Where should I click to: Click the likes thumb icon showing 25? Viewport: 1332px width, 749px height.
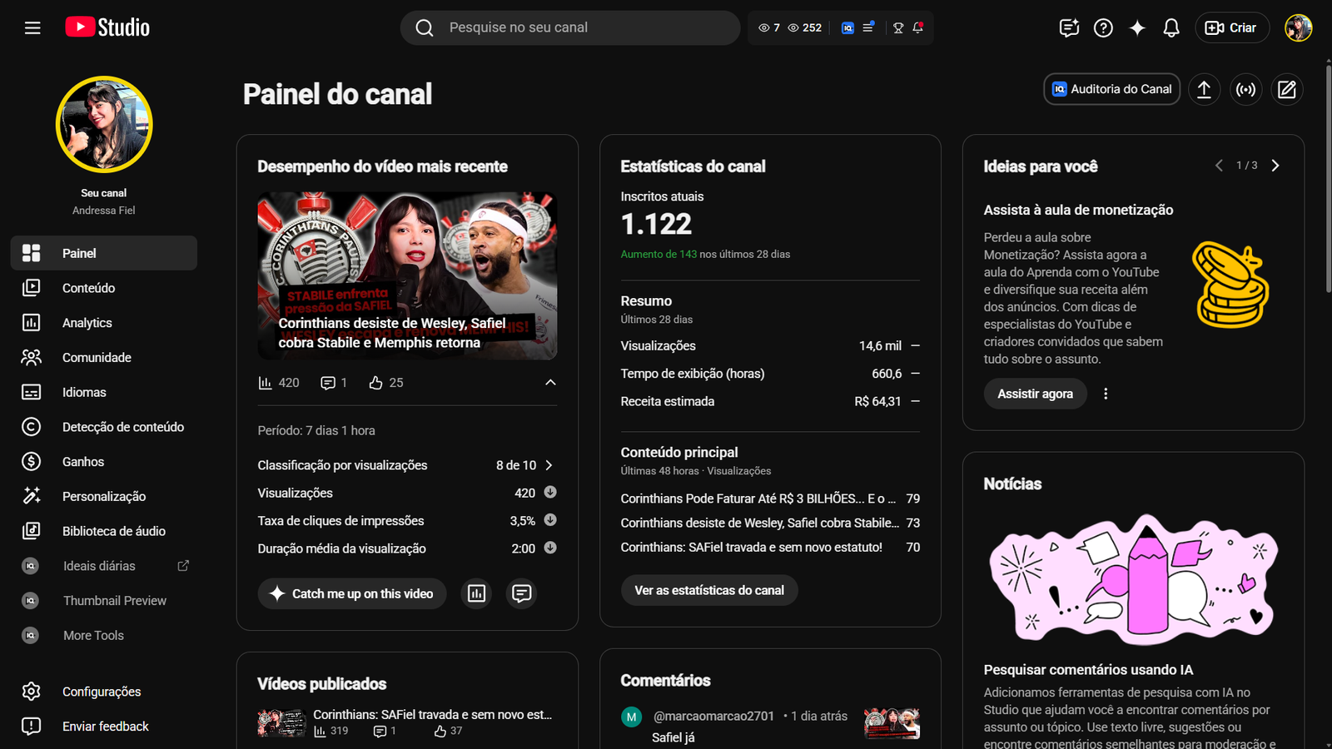pyautogui.click(x=375, y=383)
